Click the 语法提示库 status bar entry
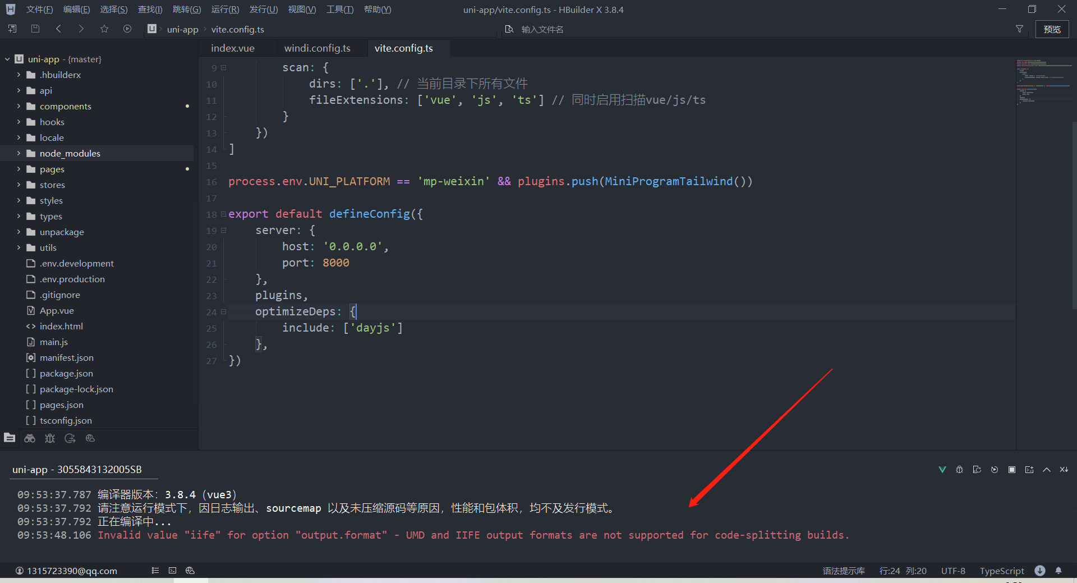The image size is (1077, 583). 844,571
